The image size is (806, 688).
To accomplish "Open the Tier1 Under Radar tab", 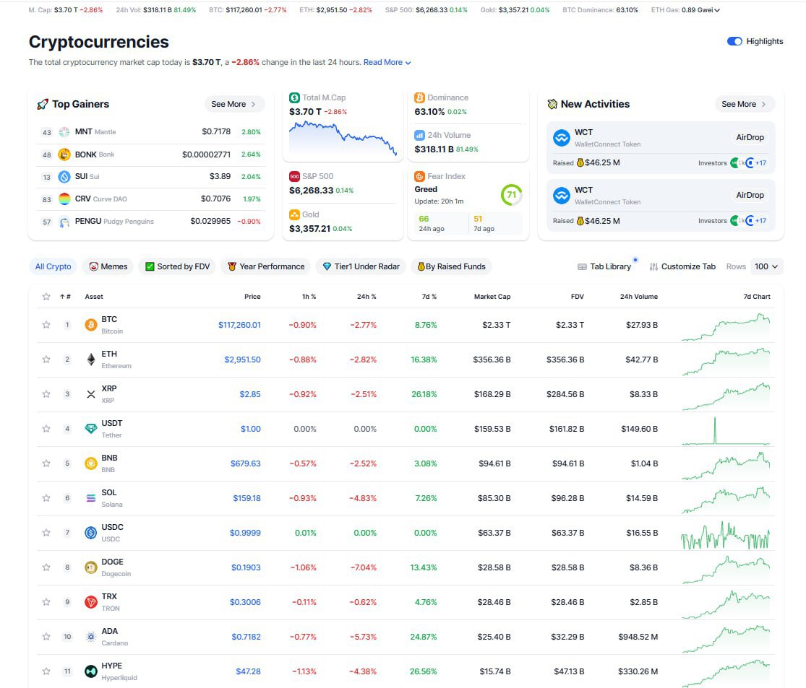I will pyautogui.click(x=361, y=266).
